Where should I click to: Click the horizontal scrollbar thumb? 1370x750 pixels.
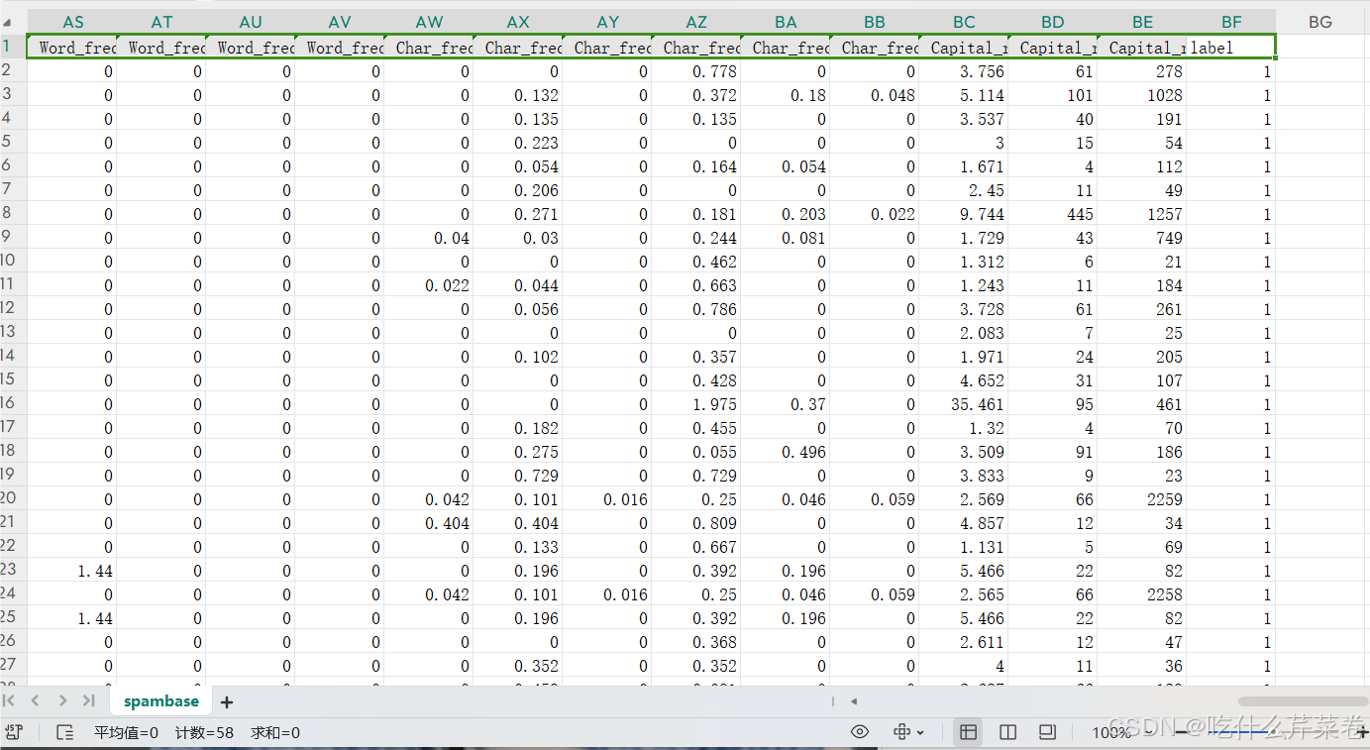[1304, 701]
